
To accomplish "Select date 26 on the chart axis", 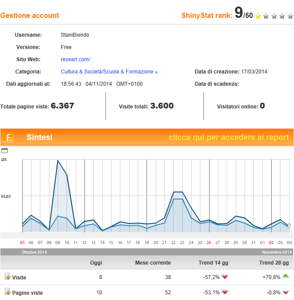I will [x=209, y=242].
